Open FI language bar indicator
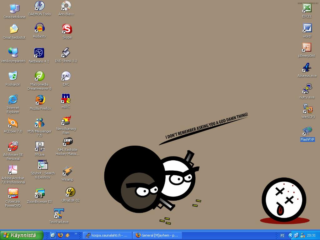The width and height of the screenshot is (320, 240). point(282,236)
